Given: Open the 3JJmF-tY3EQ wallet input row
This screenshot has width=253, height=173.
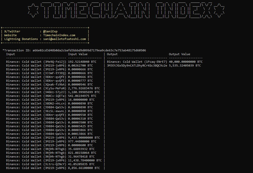Looking at the screenshot, I should point(34,73).
